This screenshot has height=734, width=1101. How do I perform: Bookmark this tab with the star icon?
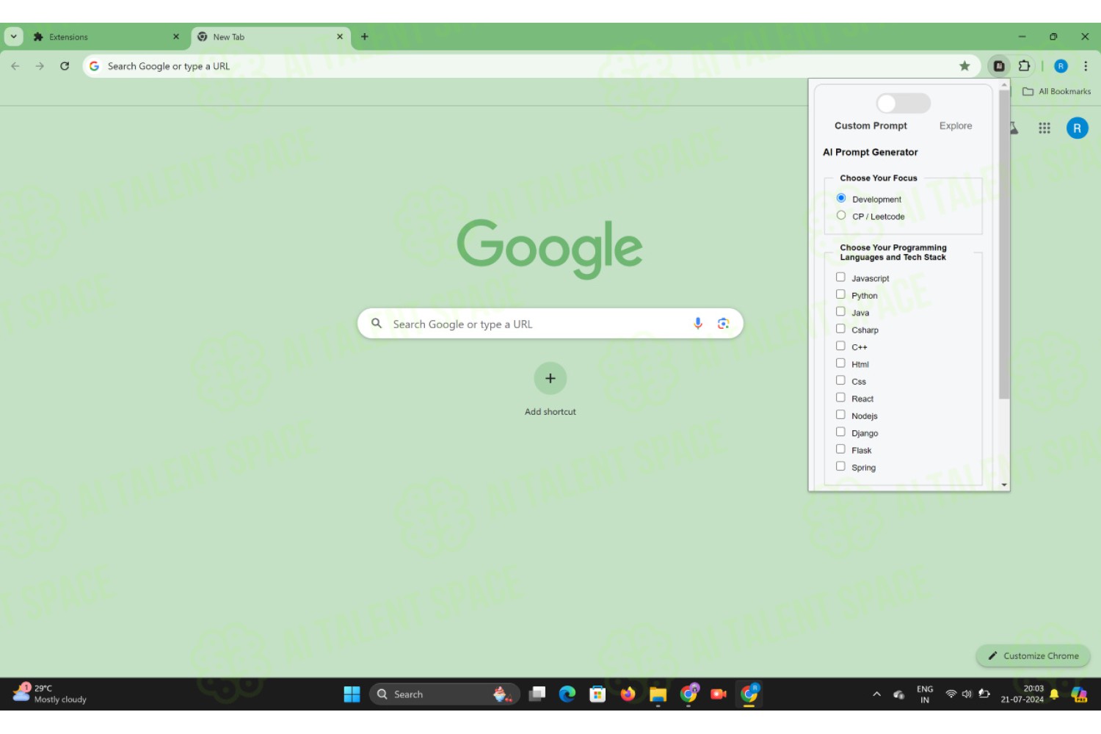point(964,66)
